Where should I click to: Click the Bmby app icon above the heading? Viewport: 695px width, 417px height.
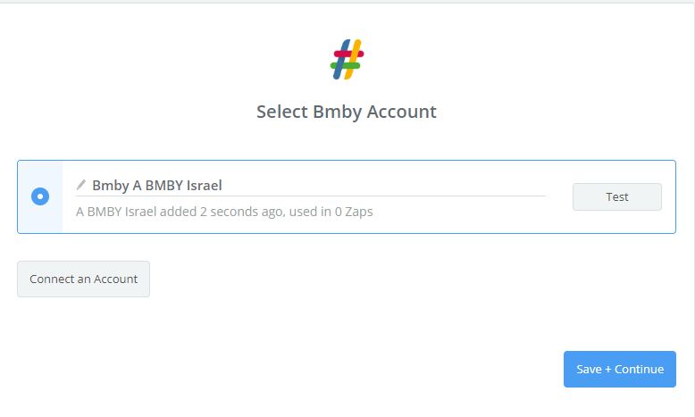pyautogui.click(x=347, y=60)
